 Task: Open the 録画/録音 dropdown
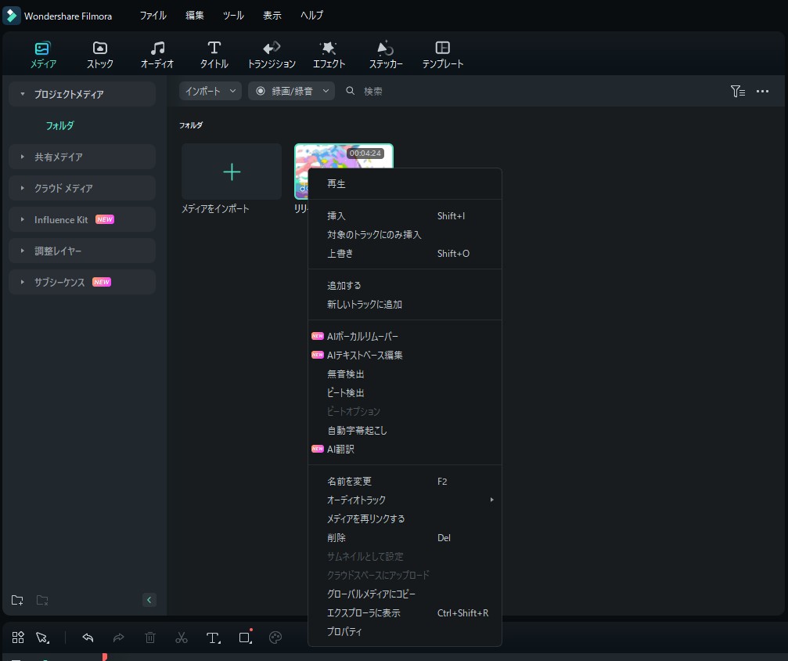[291, 91]
